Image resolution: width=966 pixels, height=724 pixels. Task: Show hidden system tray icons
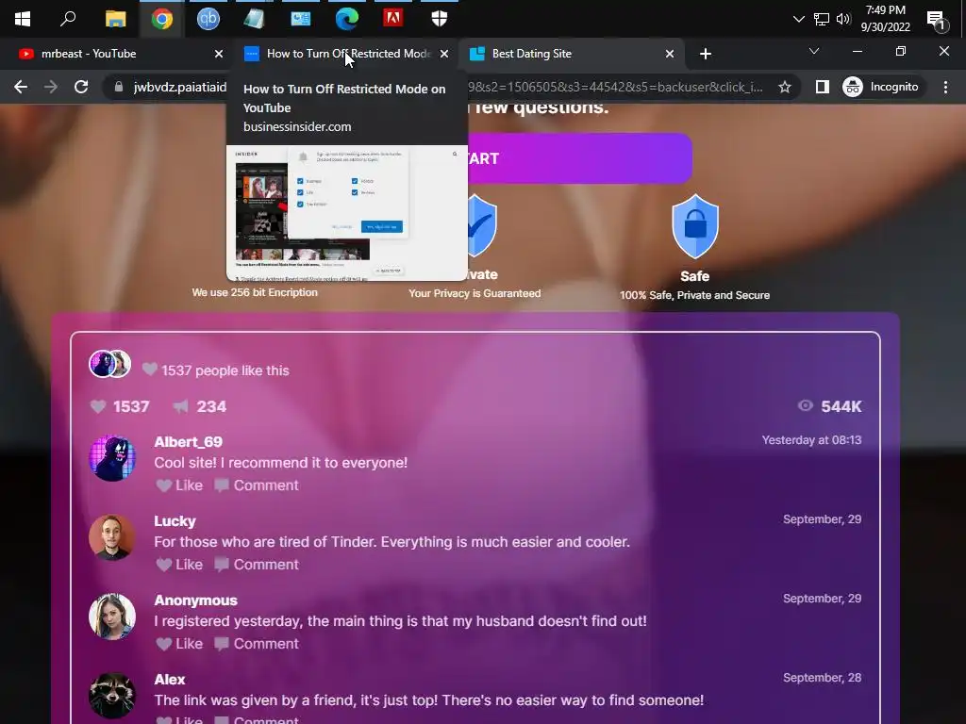click(798, 19)
